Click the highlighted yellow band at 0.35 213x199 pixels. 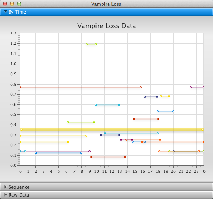coord(112,130)
